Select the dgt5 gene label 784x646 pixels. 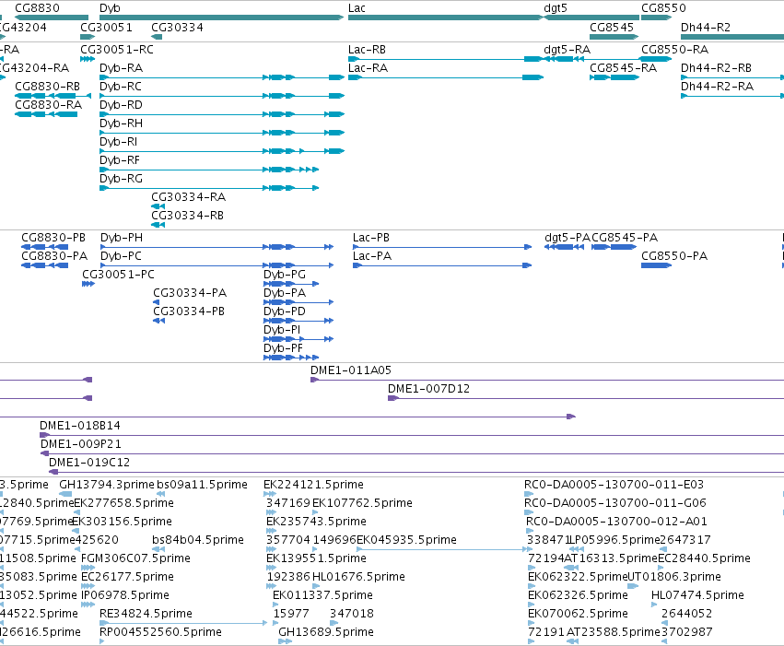pos(555,8)
